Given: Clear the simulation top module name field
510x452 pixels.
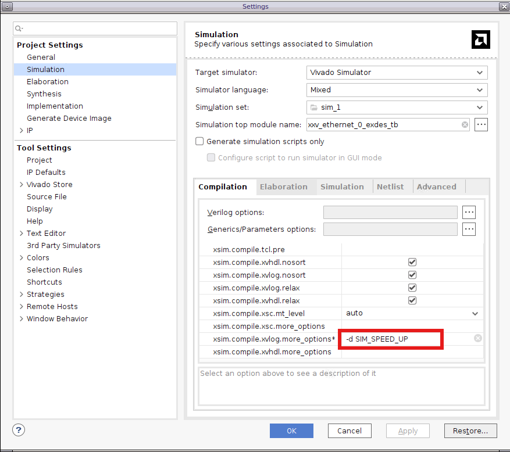Looking at the screenshot, I should (x=465, y=125).
